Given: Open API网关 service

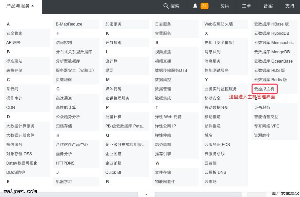Looking at the screenshot, I should 14,43.
